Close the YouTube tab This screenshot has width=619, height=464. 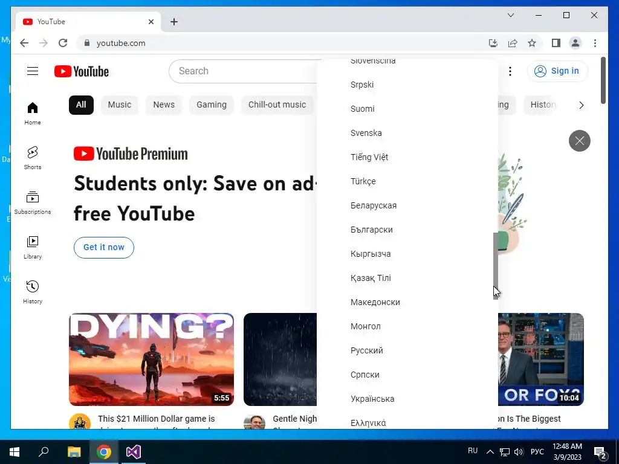point(151,22)
